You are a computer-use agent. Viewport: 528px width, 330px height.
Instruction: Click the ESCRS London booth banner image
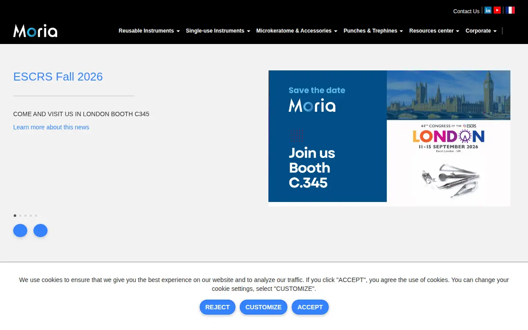tap(389, 138)
